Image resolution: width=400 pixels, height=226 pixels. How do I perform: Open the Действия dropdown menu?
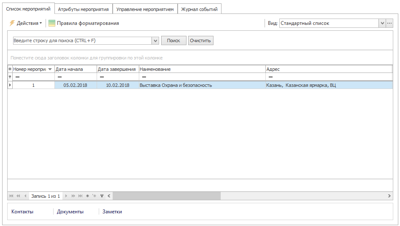coord(29,23)
